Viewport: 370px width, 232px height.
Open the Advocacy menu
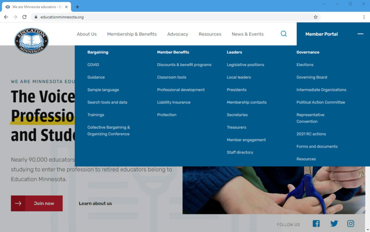tap(178, 34)
